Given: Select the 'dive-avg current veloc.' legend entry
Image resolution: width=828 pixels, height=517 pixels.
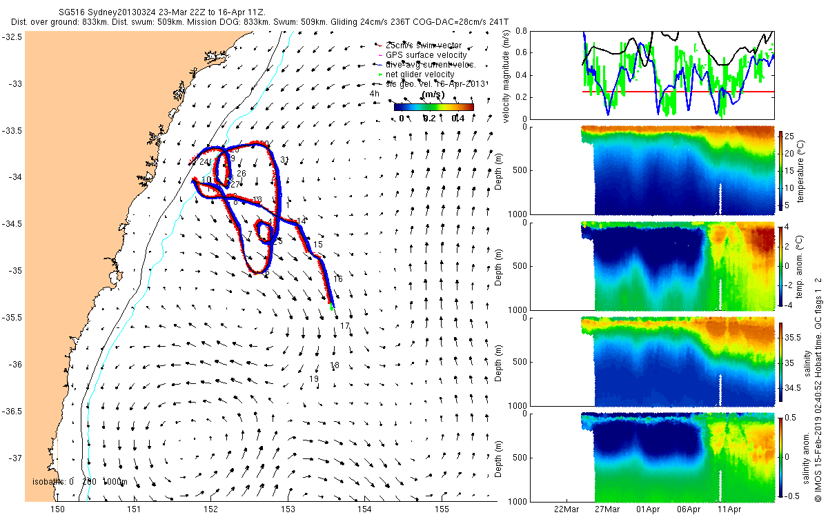Looking at the screenshot, I should [x=427, y=64].
